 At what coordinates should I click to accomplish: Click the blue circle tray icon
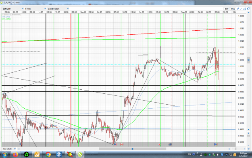[x=194, y=154]
